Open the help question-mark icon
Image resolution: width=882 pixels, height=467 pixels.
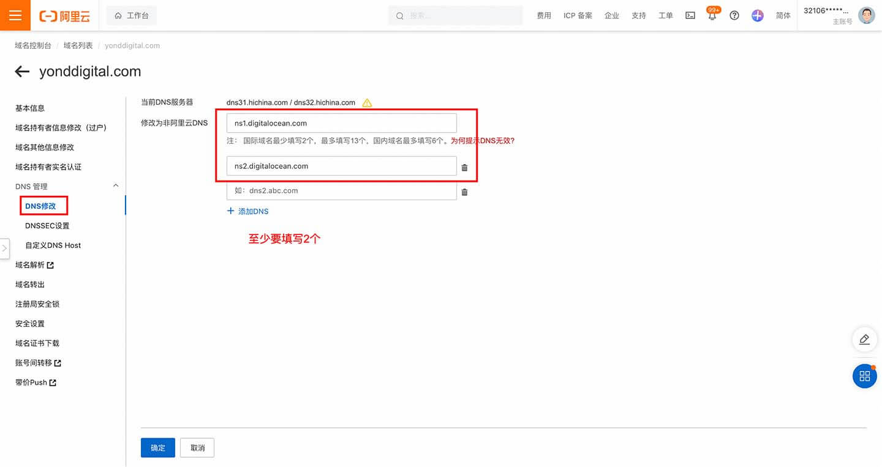pos(734,15)
